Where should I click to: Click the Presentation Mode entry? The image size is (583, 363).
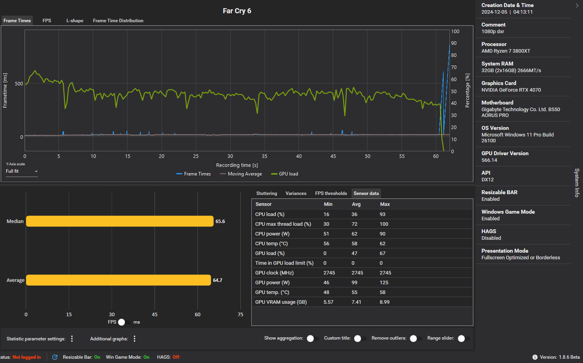click(x=523, y=254)
